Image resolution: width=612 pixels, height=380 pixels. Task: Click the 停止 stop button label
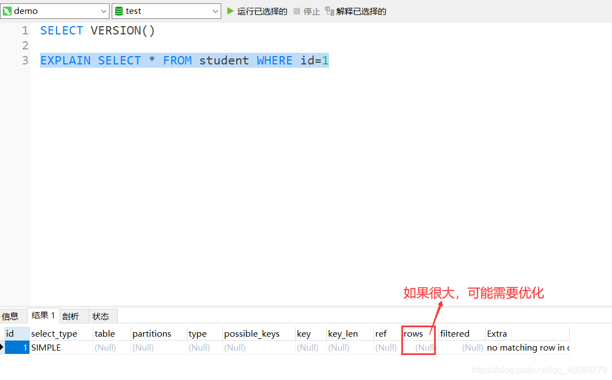(x=311, y=12)
